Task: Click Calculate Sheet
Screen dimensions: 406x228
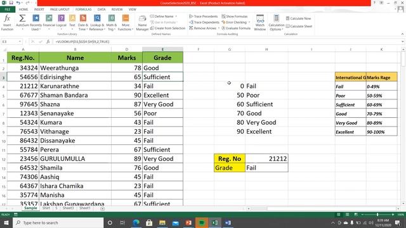Action: coord(299,26)
